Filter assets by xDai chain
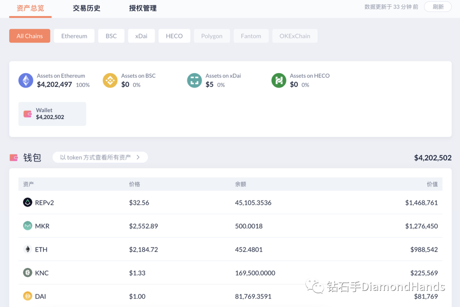This screenshot has width=460, height=307. pyautogui.click(x=141, y=36)
